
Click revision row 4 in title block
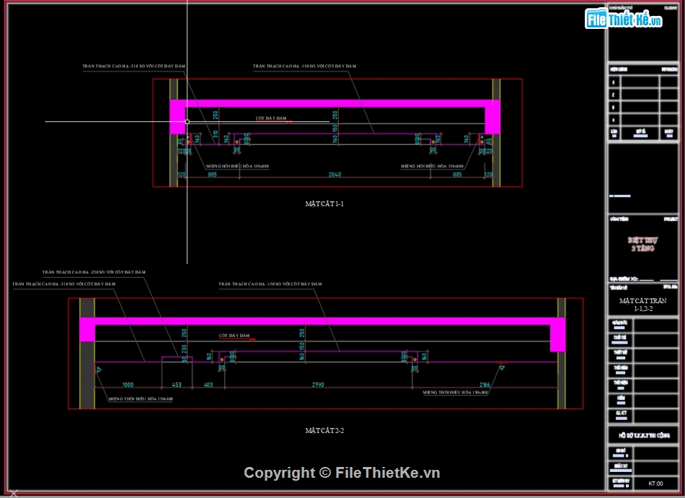[643, 120]
